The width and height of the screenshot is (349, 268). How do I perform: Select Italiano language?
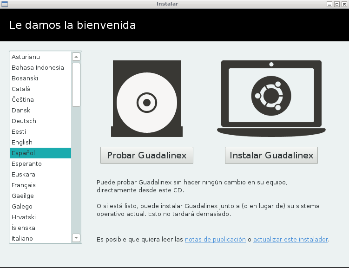click(40, 238)
